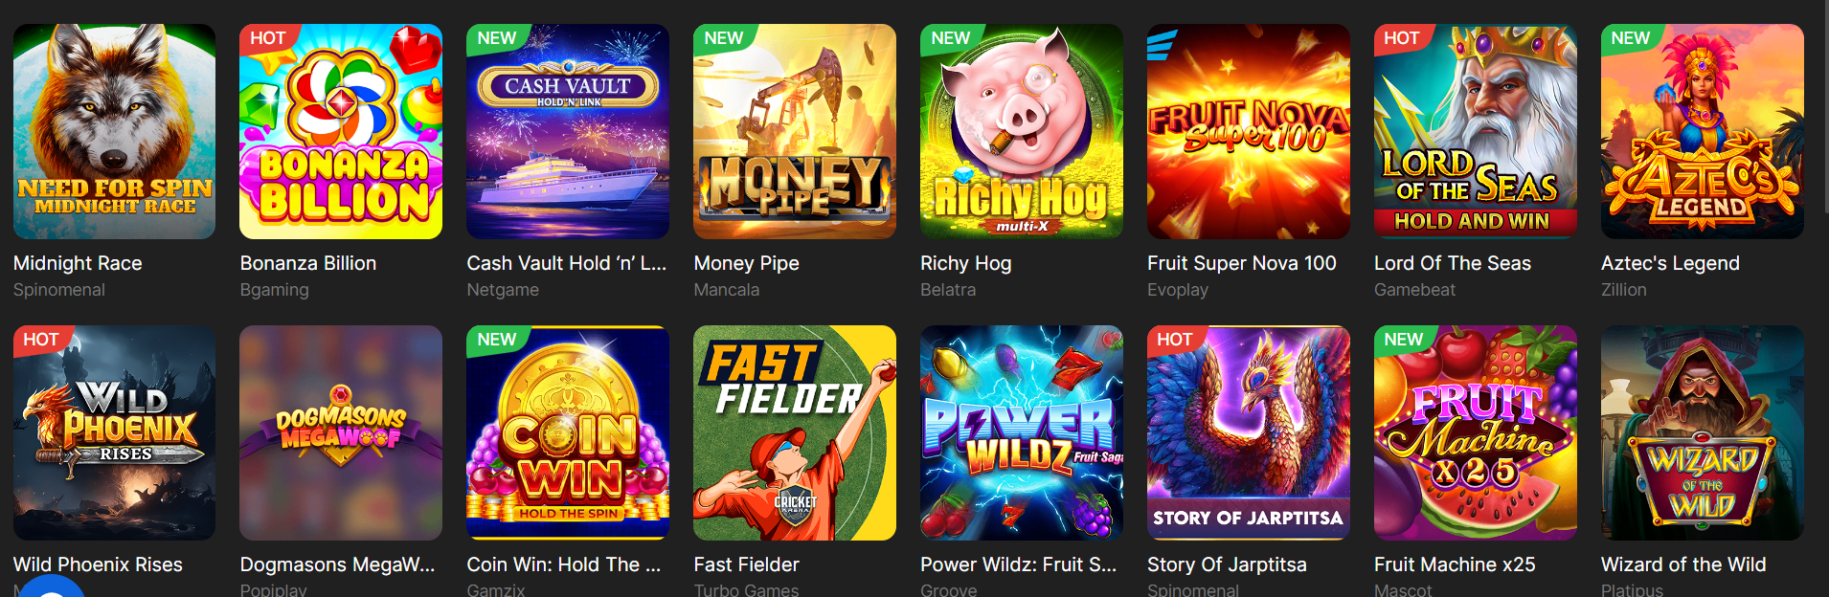Select the Wild Phoenix Rises thumbnail
The width and height of the screenshot is (1829, 597).
pyautogui.click(x=114, y=432)
